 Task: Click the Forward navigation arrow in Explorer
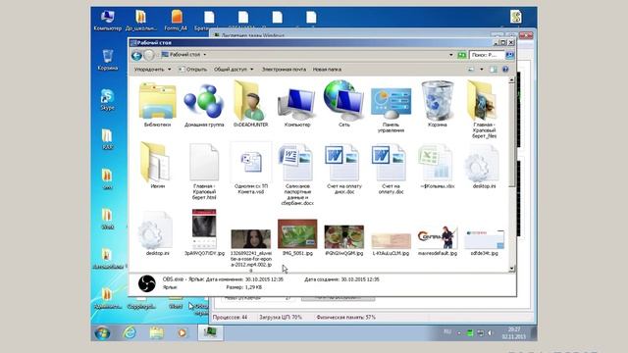(149, 55)
